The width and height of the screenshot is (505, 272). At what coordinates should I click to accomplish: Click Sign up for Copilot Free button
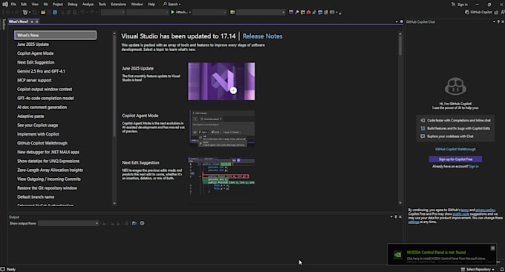(455, 159)
